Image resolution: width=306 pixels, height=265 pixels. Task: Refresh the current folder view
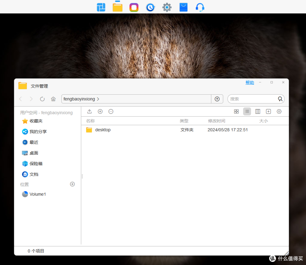point(42,99)
